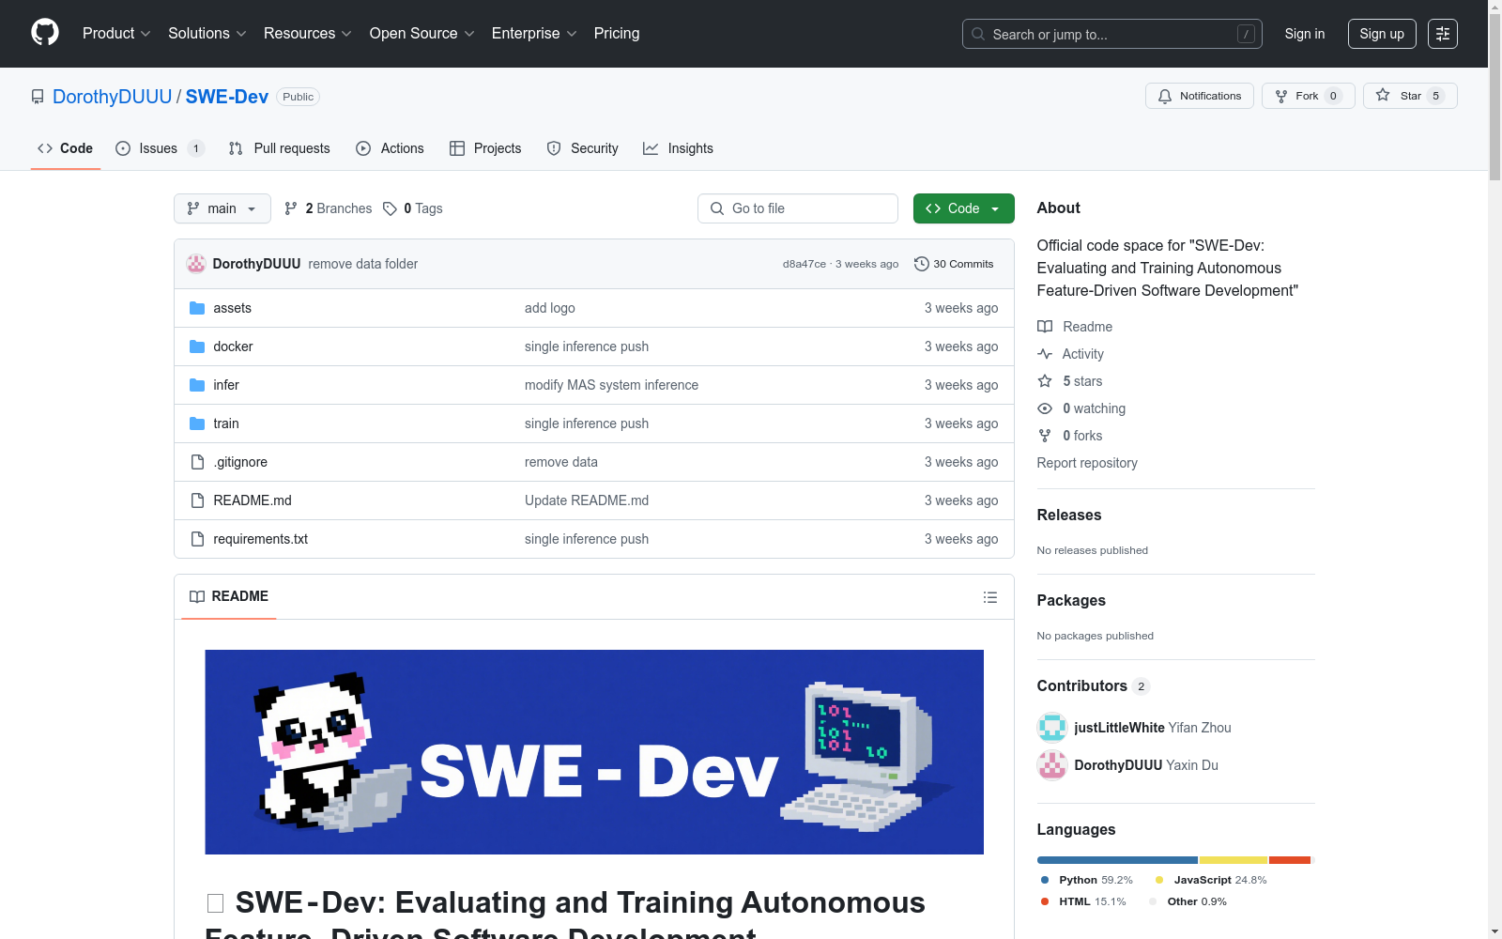Image resolution: width=1502 pixels, height=939 pixels.
Task: Click the tag icon beside 0 Tags
Action: point(391,208)
